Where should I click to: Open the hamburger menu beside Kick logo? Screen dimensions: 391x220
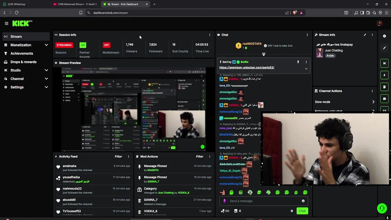(x=6, y=23)
